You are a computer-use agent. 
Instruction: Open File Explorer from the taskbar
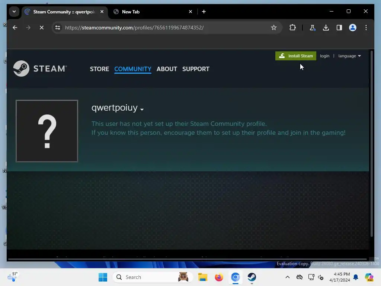pyautogui.click(x=203, y=277)
